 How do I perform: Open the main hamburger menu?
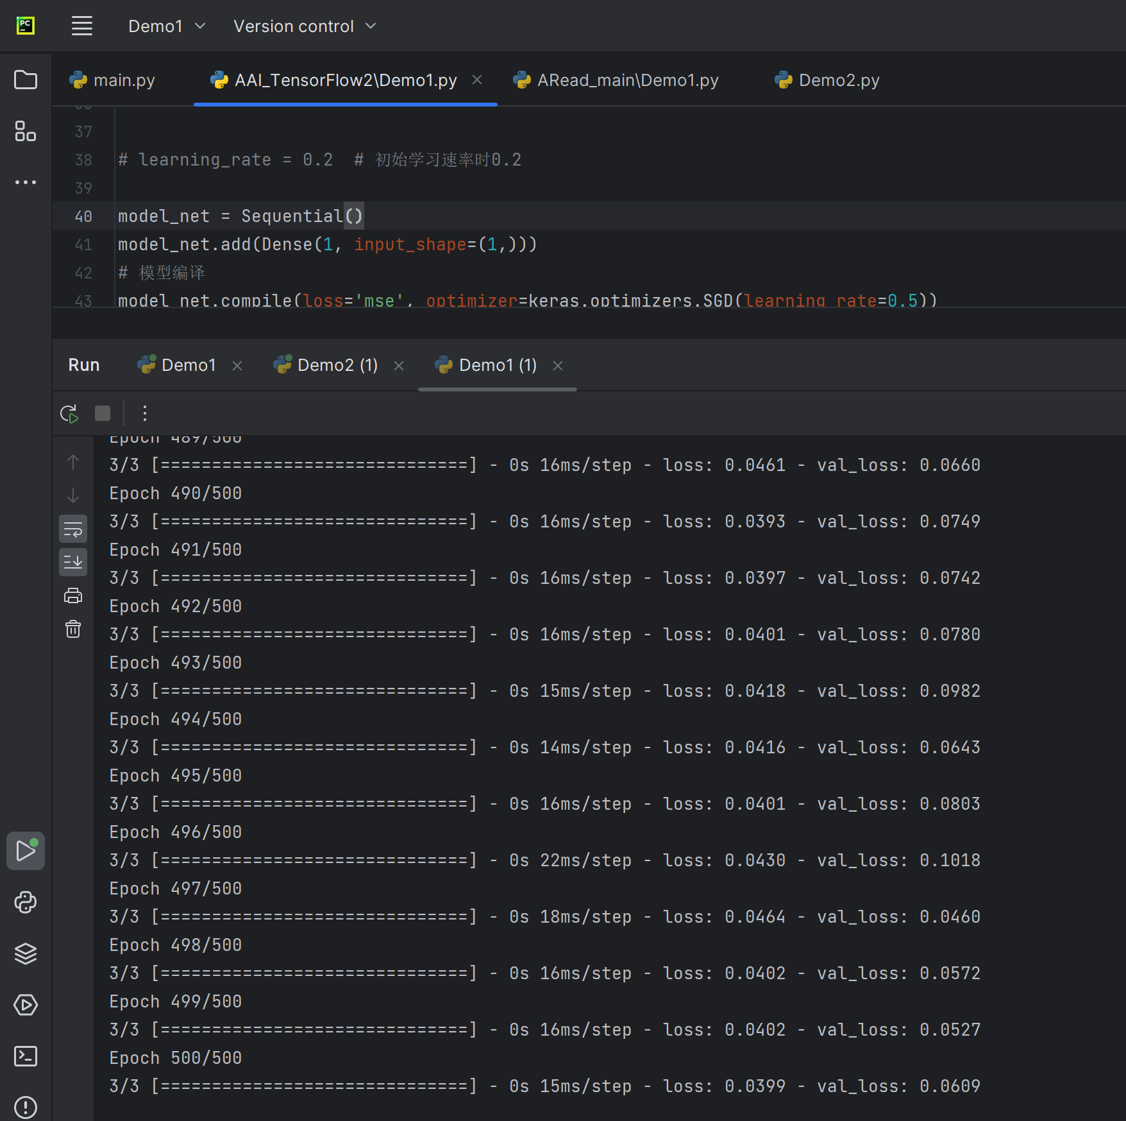pos(81,26)
